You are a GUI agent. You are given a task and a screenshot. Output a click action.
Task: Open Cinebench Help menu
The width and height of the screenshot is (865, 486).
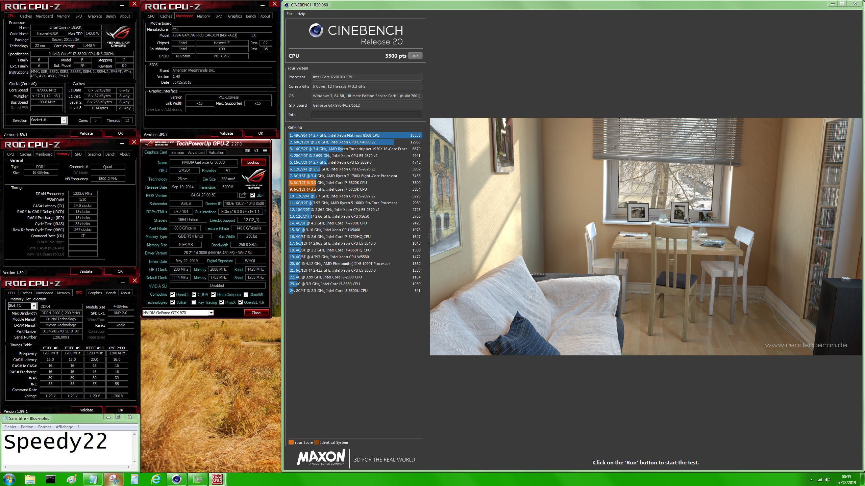click(301, 14)
